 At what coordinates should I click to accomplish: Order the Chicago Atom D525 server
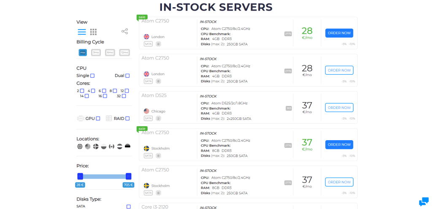339,108
